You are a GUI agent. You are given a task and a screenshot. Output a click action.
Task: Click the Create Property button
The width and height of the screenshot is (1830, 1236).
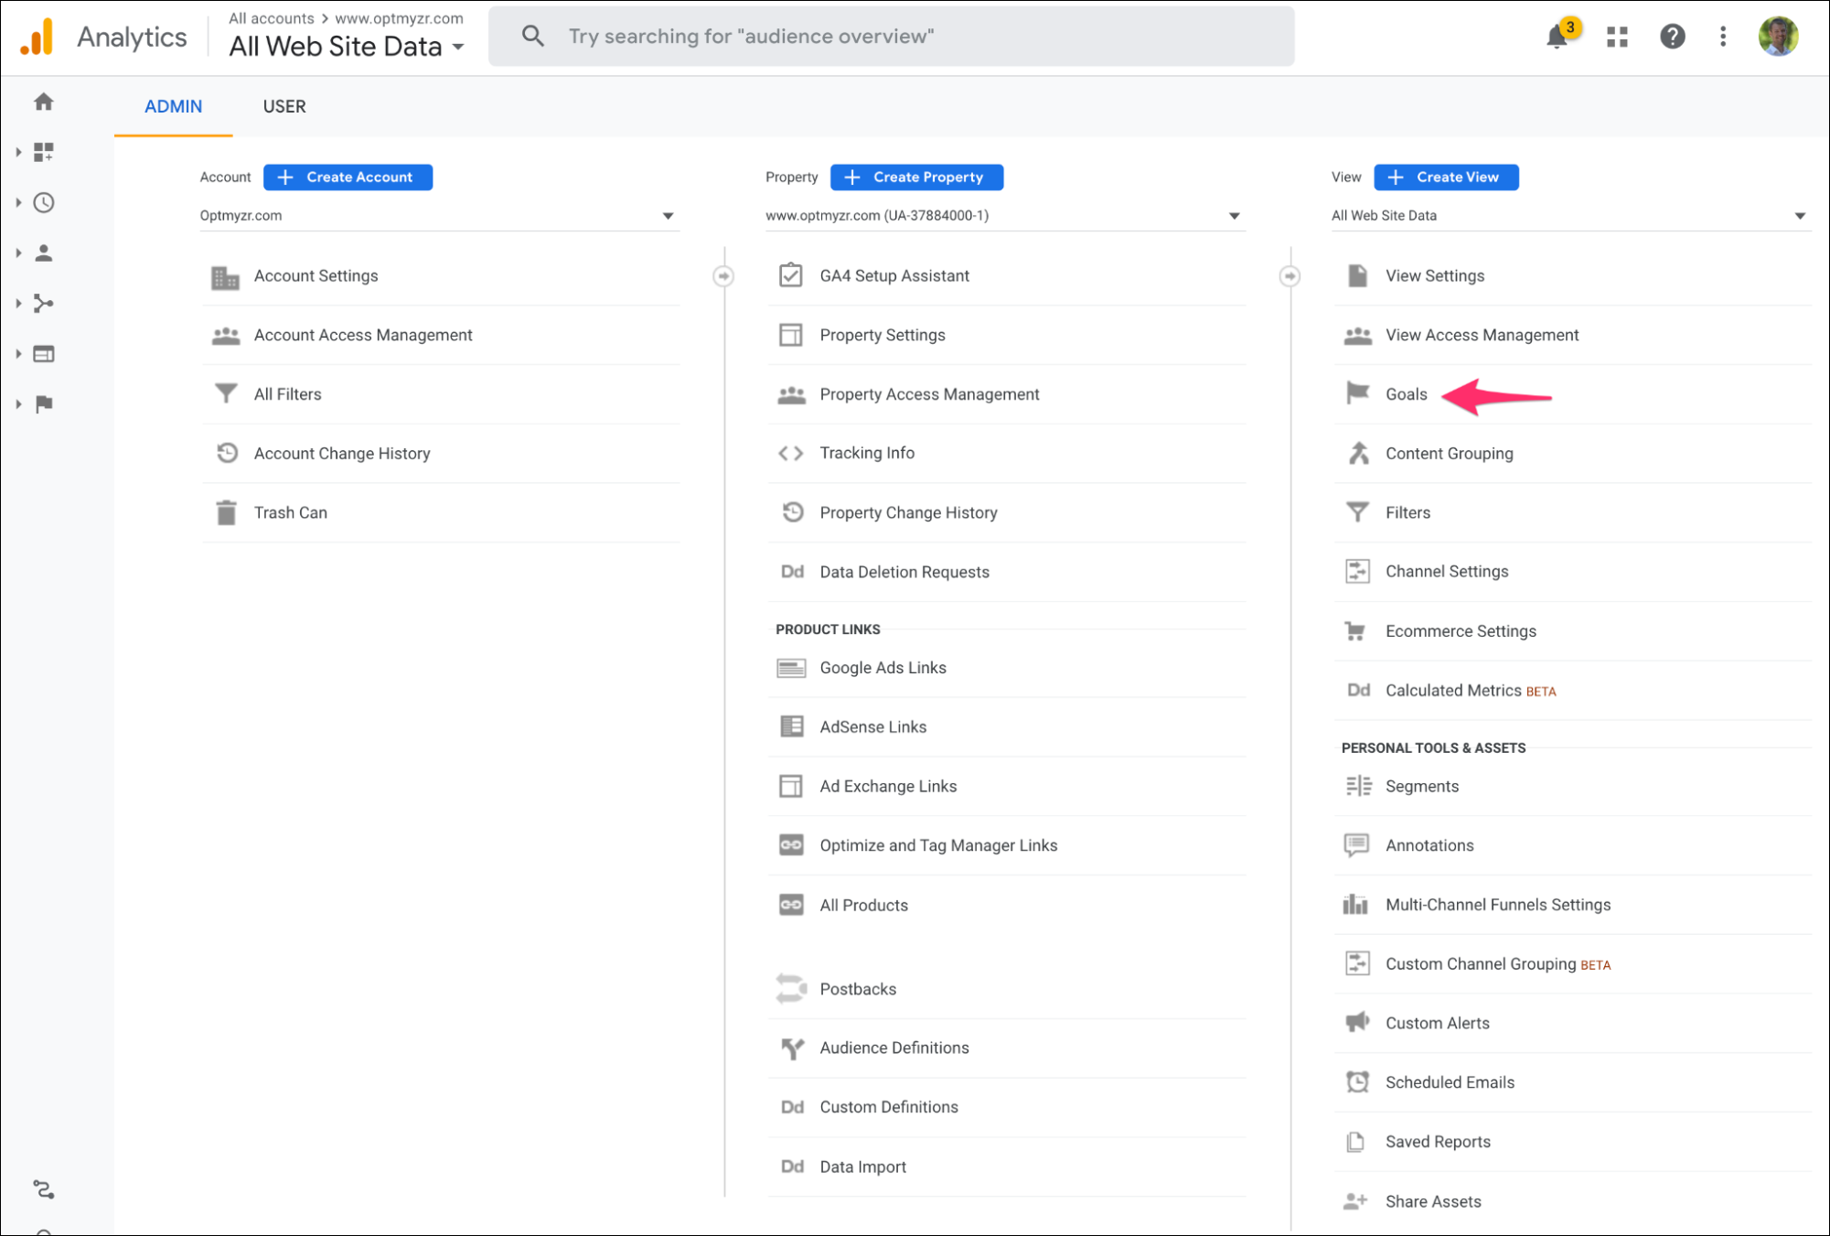916,177
